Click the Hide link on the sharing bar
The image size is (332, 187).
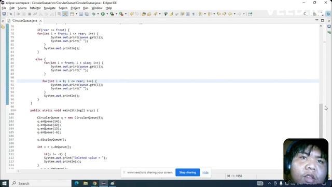(x=205, y=172)
